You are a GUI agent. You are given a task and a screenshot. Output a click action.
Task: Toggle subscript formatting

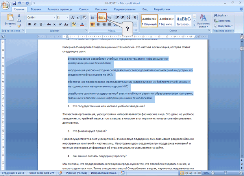[x=55, y=24]
